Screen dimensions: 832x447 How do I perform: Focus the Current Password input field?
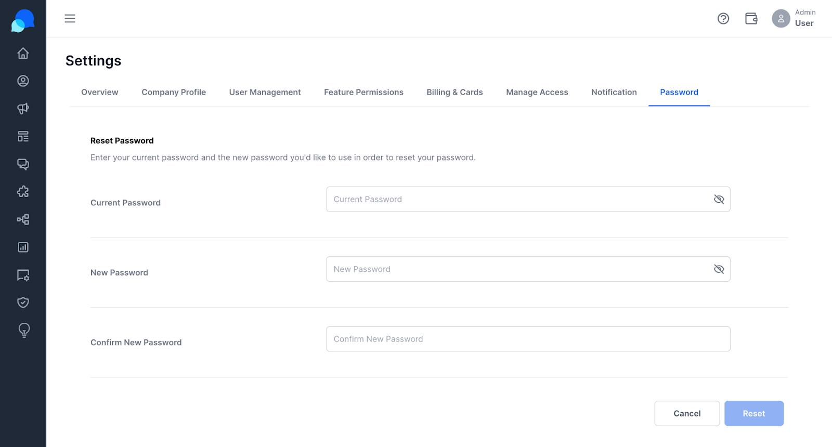528,200
